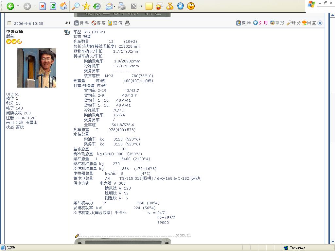The height and width of the screenshot is (251, 335).
Task: Click the text '8400 (2100*4)'
Action: tap(136, 159)
